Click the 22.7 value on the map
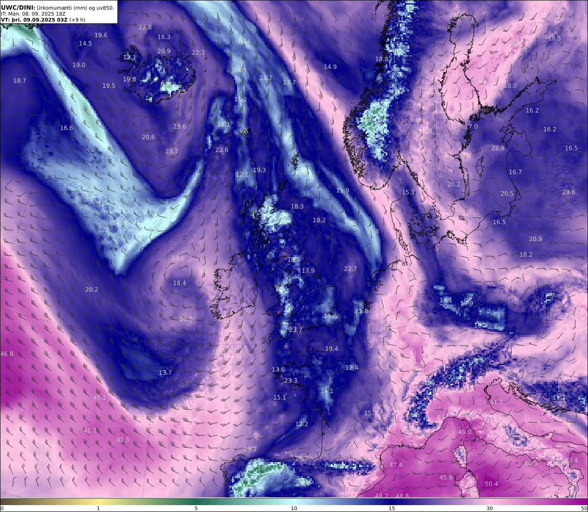The height and width of the screenshot is (512, 588). pos(351,269)
